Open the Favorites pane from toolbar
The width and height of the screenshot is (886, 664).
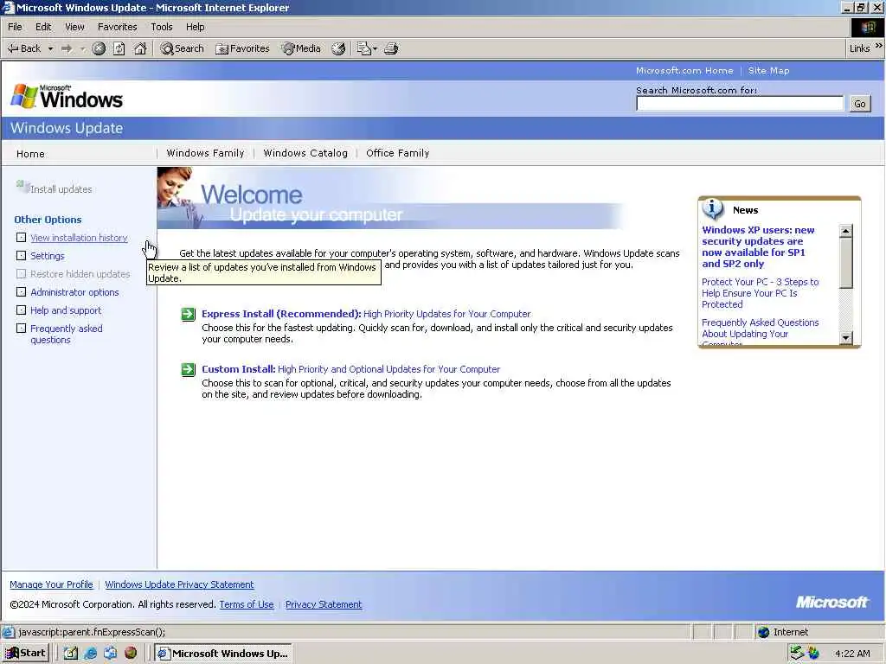(x=242, y=48)
